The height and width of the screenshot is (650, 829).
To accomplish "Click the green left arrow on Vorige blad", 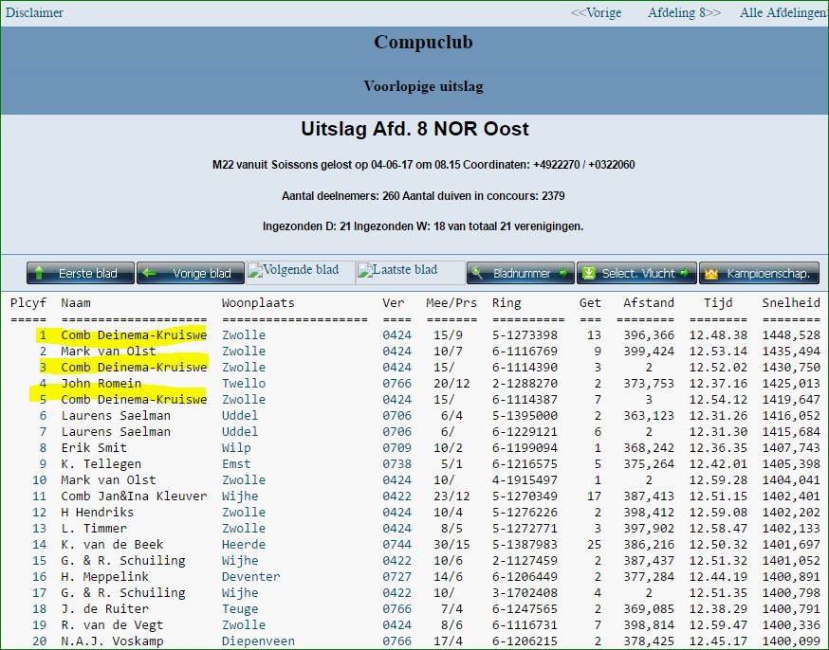I will tap(149, 273).
